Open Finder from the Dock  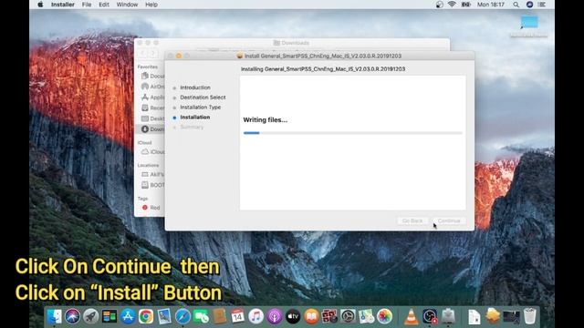click(55, 316)
